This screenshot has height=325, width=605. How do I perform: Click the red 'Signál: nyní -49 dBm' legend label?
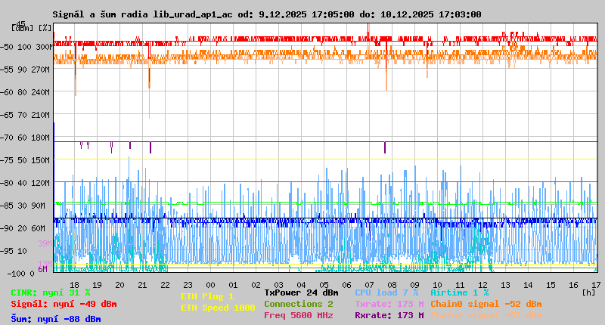(x=64, y=304)
